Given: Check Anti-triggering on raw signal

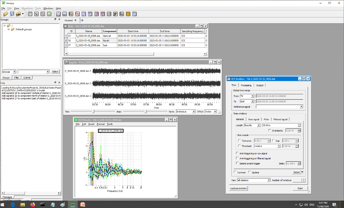Looking at the screenshot, I should click(238, 153).
